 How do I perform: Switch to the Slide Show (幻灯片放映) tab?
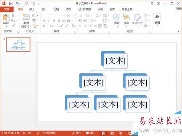tap(84, 9)
